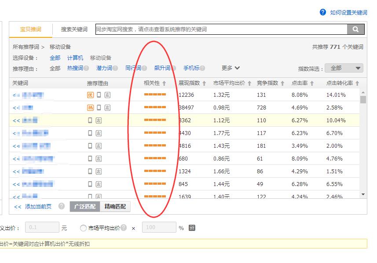This screenshot has height=263, width=377.
Task: Click the help icon beside 如何设置关键词
Action: click(x=323, y=12)
